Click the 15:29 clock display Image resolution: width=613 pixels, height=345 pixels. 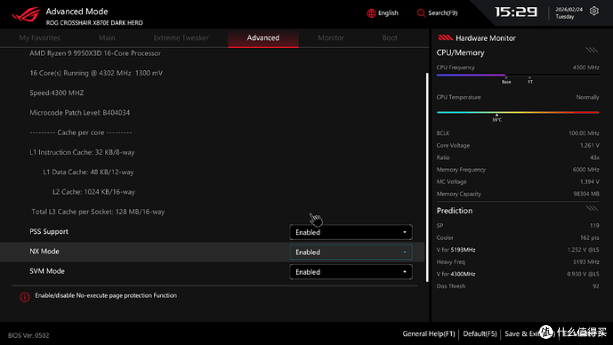(x=516, y=12)
